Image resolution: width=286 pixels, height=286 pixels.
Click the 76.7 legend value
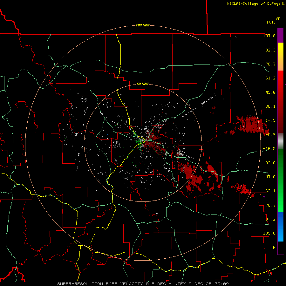coord(270,64)
